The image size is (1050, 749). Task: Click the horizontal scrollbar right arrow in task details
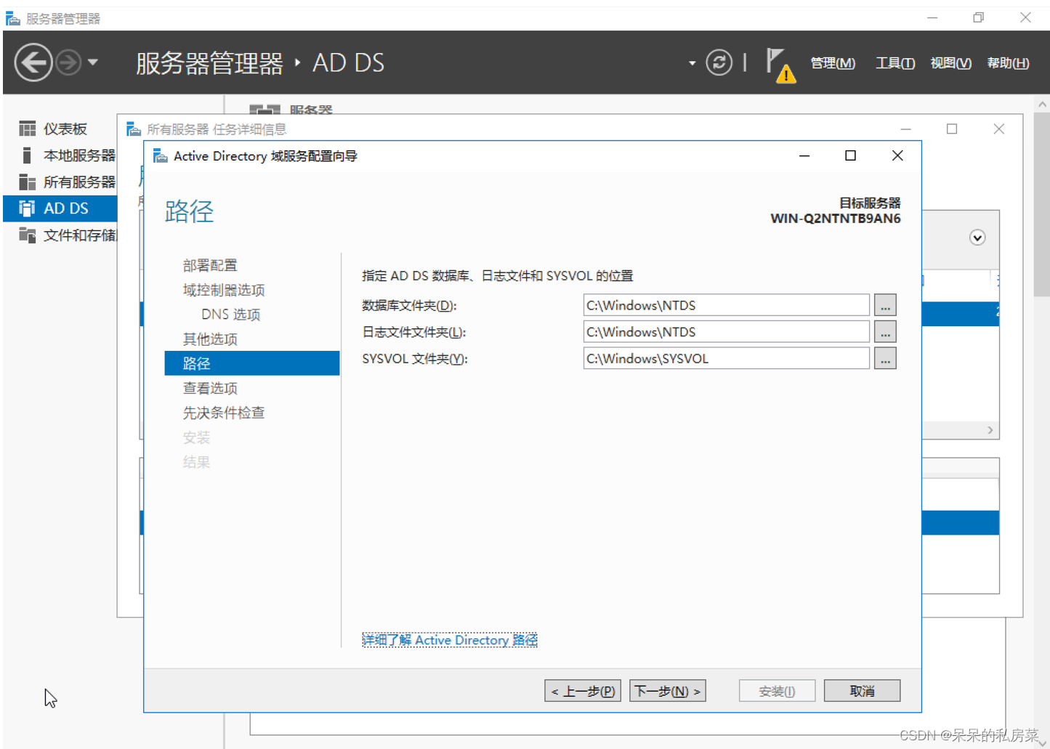990,430
